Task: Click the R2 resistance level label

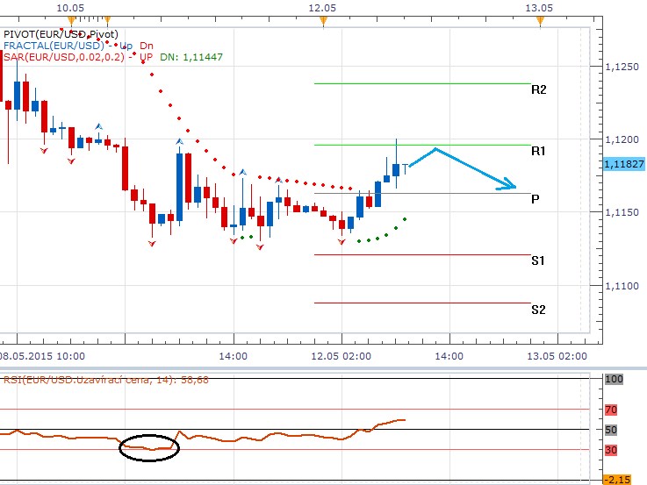Action: [x=538, y=89]
